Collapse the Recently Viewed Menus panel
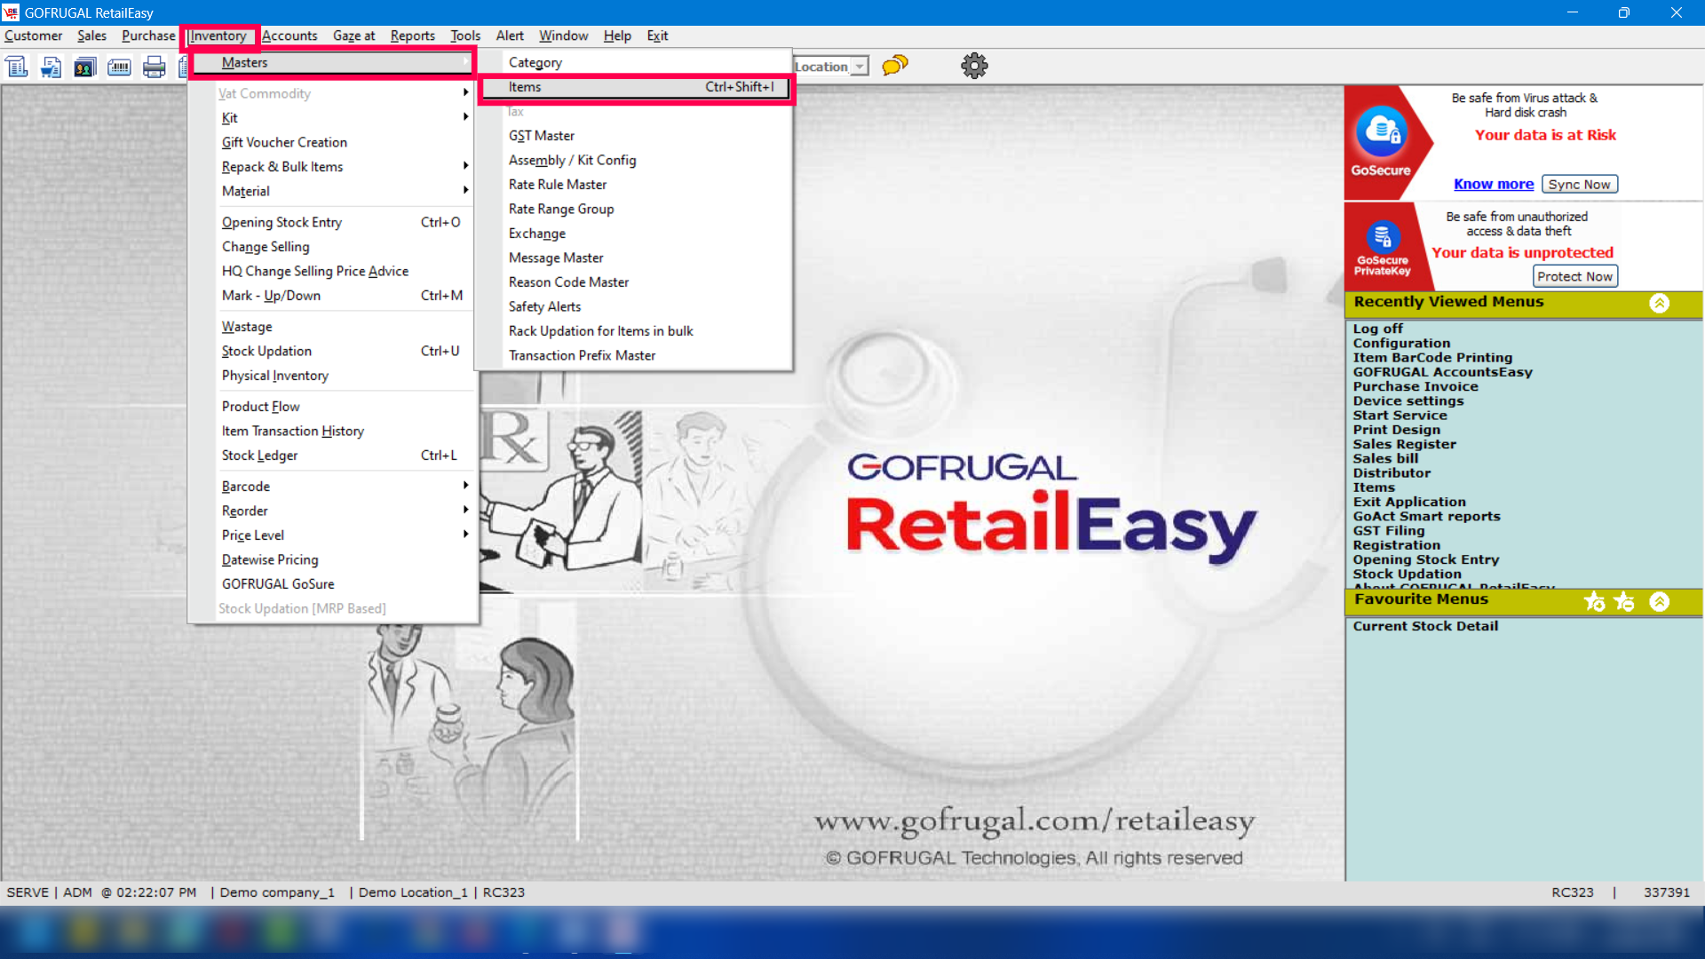 (1659, 304)
